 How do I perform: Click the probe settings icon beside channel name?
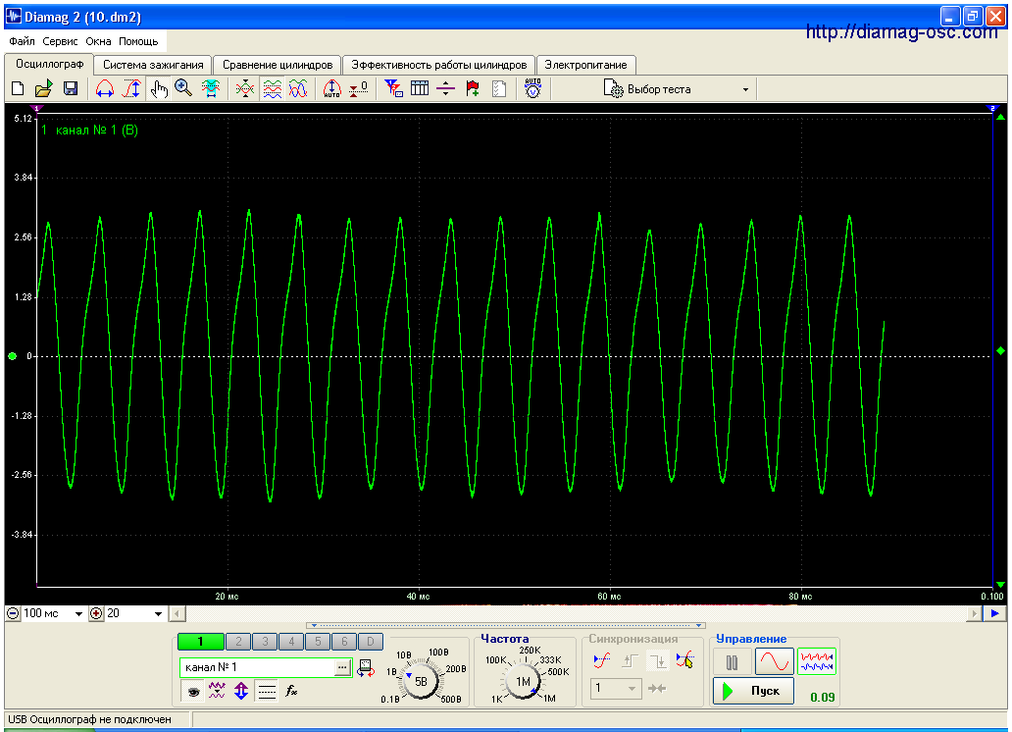[366, 667]
